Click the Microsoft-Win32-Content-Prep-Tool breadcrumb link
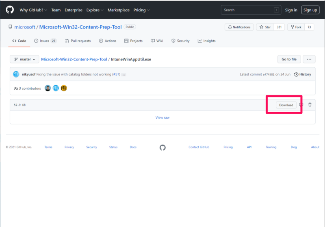Screen dimensions: 325x227 pyautogui.click(x=74, y=59)
